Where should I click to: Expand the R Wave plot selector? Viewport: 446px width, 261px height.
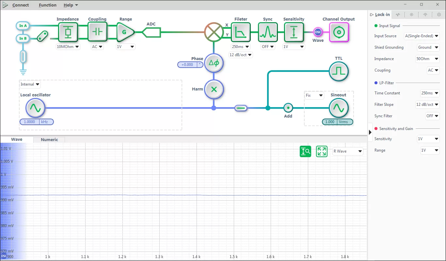[348, 151]
